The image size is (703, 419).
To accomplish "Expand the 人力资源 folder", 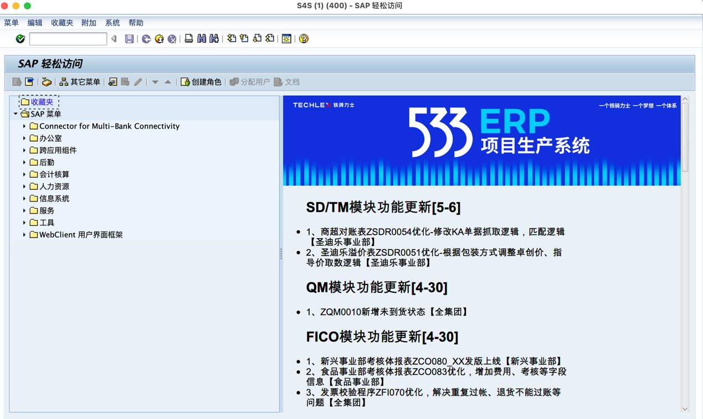I will pyautogui.click(x=24, y=187).
